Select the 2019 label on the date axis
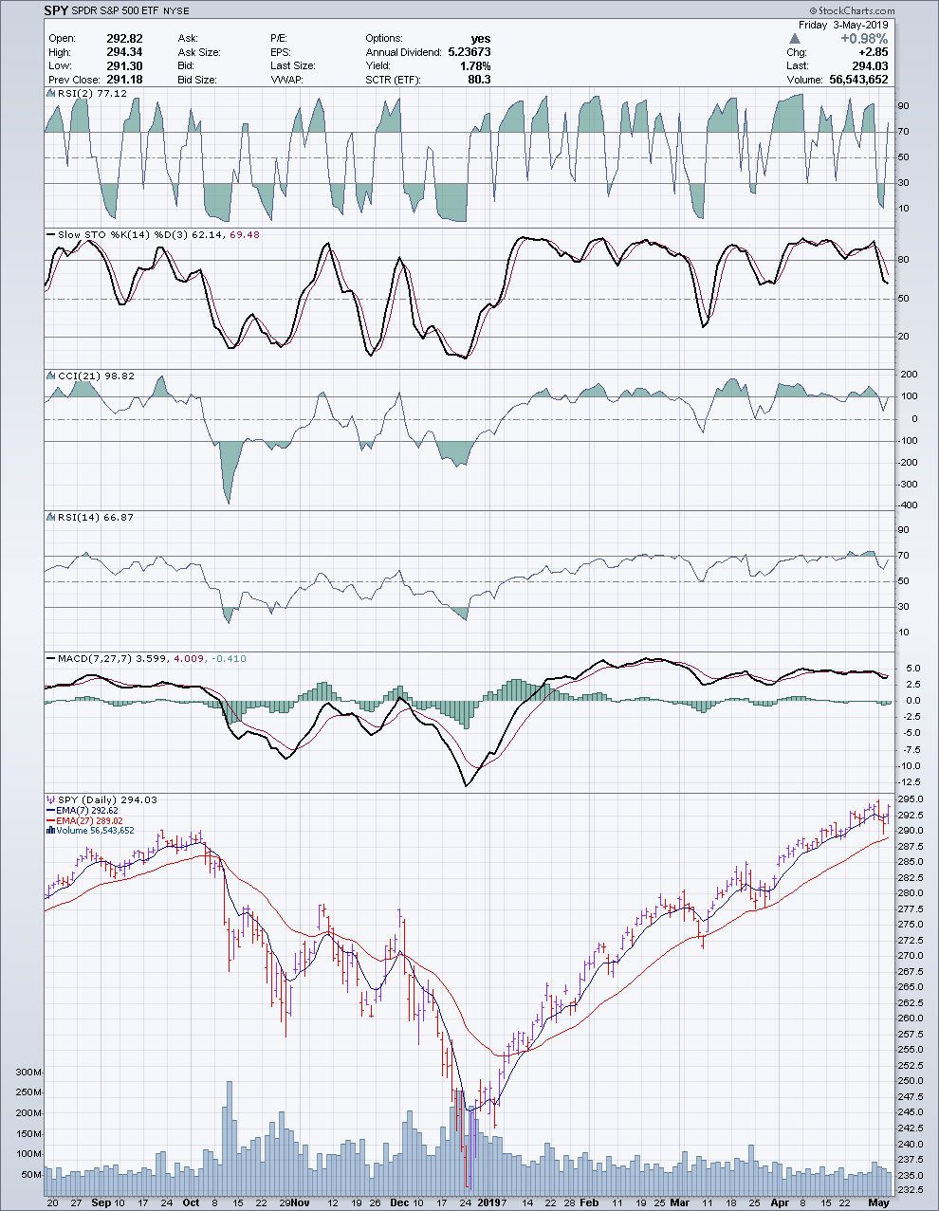Screen dimensions: 939x1211 [488, 1202]
